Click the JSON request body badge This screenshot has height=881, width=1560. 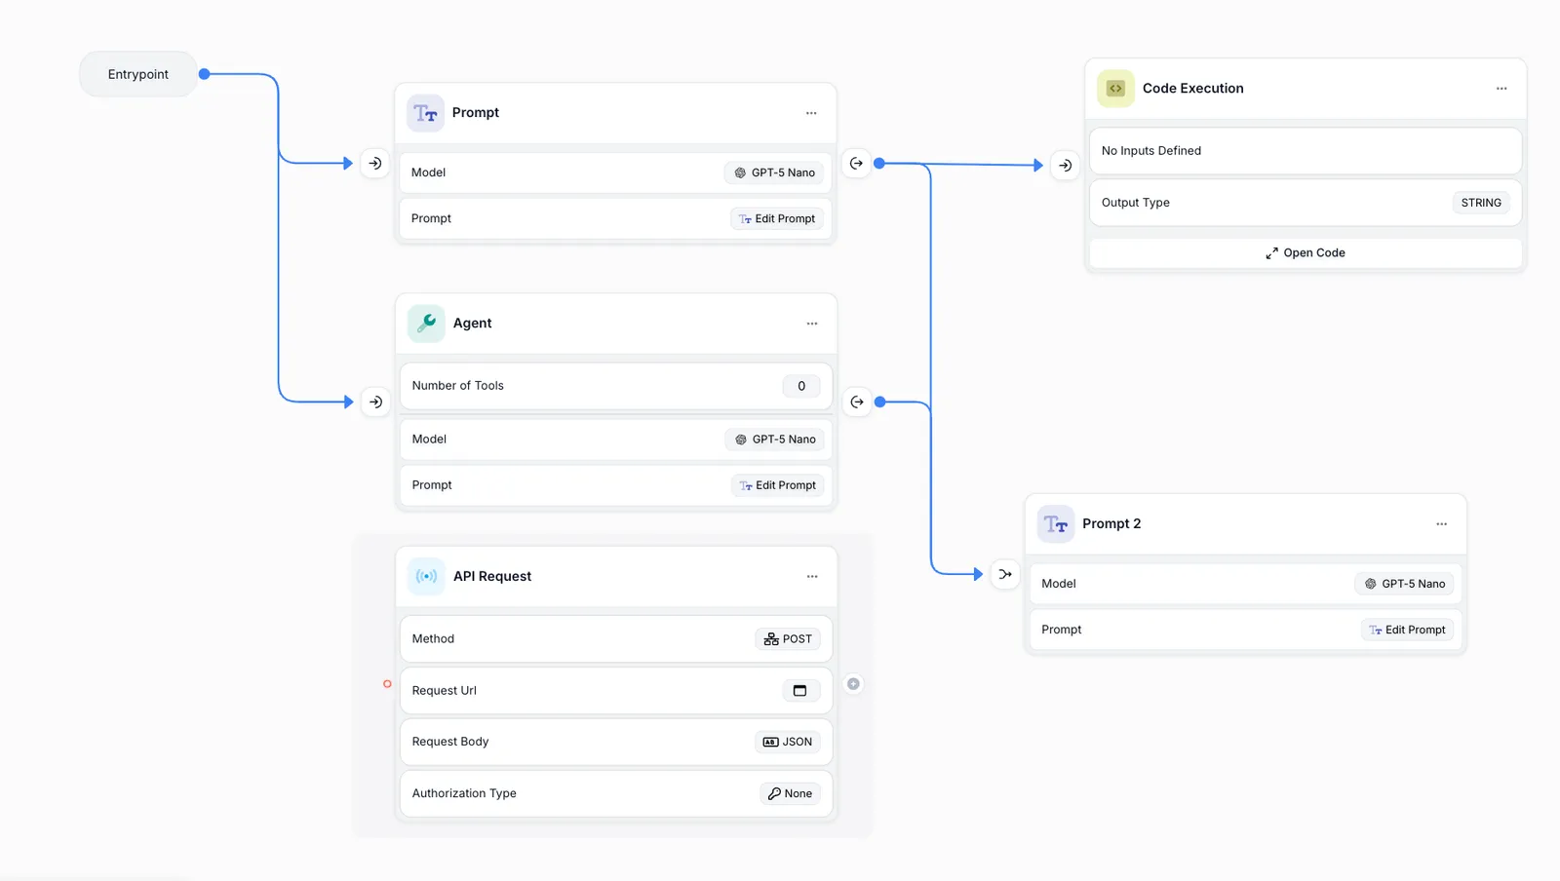point(788,742)
